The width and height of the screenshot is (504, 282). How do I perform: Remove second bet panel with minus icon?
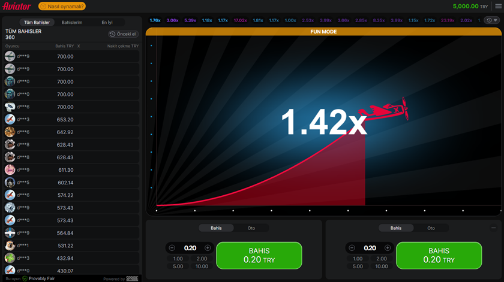[x=493, y=228]
